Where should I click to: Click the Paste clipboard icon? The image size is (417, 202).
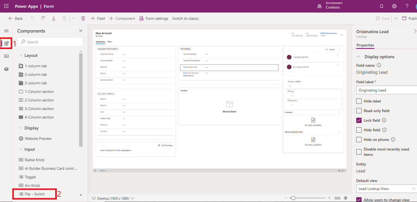[64, 18]
